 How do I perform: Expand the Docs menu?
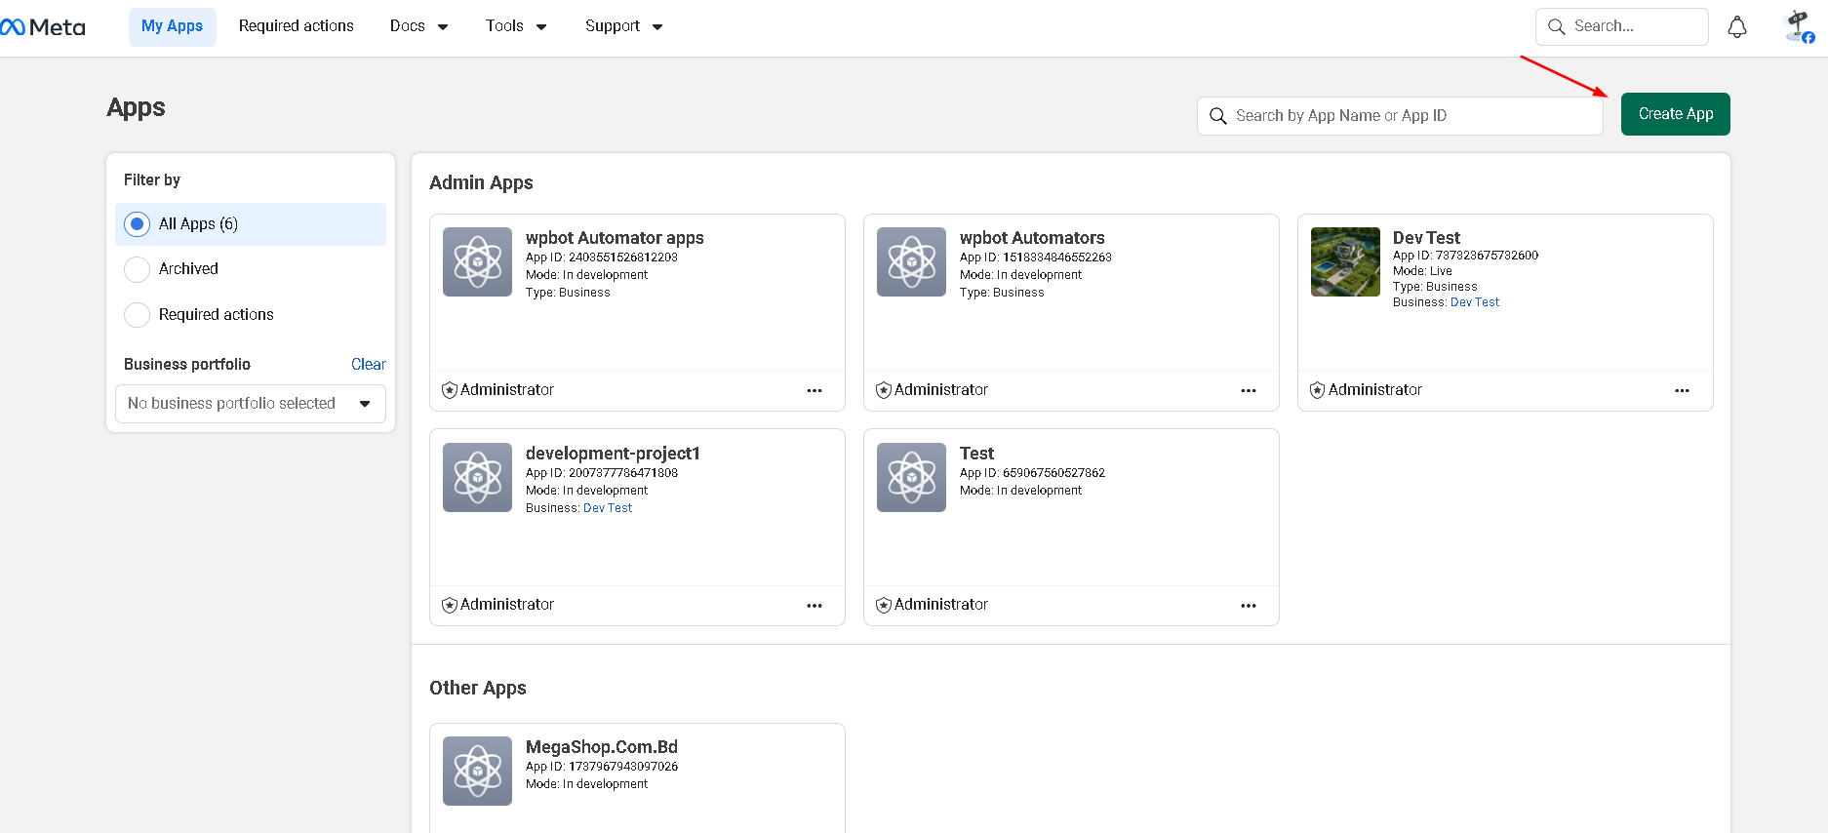tap(418, 26)
